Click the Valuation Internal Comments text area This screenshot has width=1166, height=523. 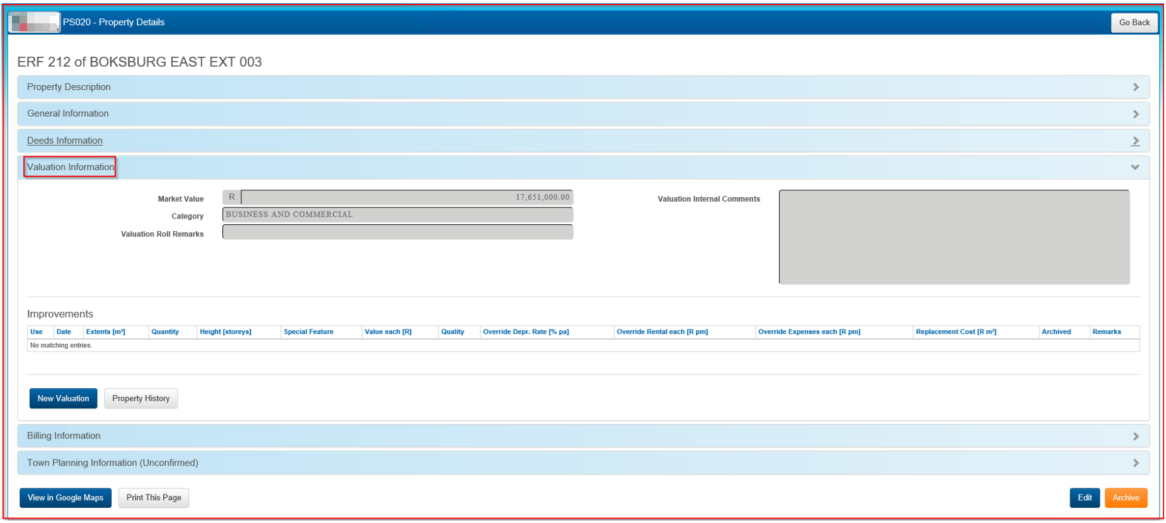(954, 237)
